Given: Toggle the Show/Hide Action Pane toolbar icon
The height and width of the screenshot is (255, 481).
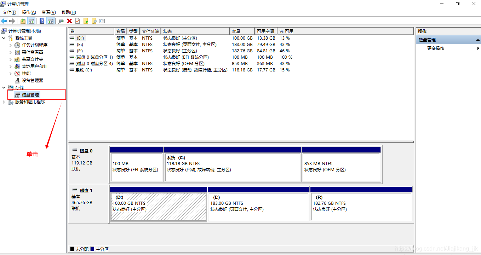Looking at the screenshot, I should tap(50, 21).
